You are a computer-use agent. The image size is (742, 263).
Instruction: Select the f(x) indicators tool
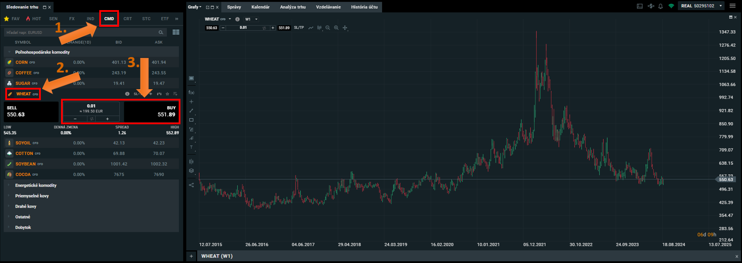[x=191, y=92]
